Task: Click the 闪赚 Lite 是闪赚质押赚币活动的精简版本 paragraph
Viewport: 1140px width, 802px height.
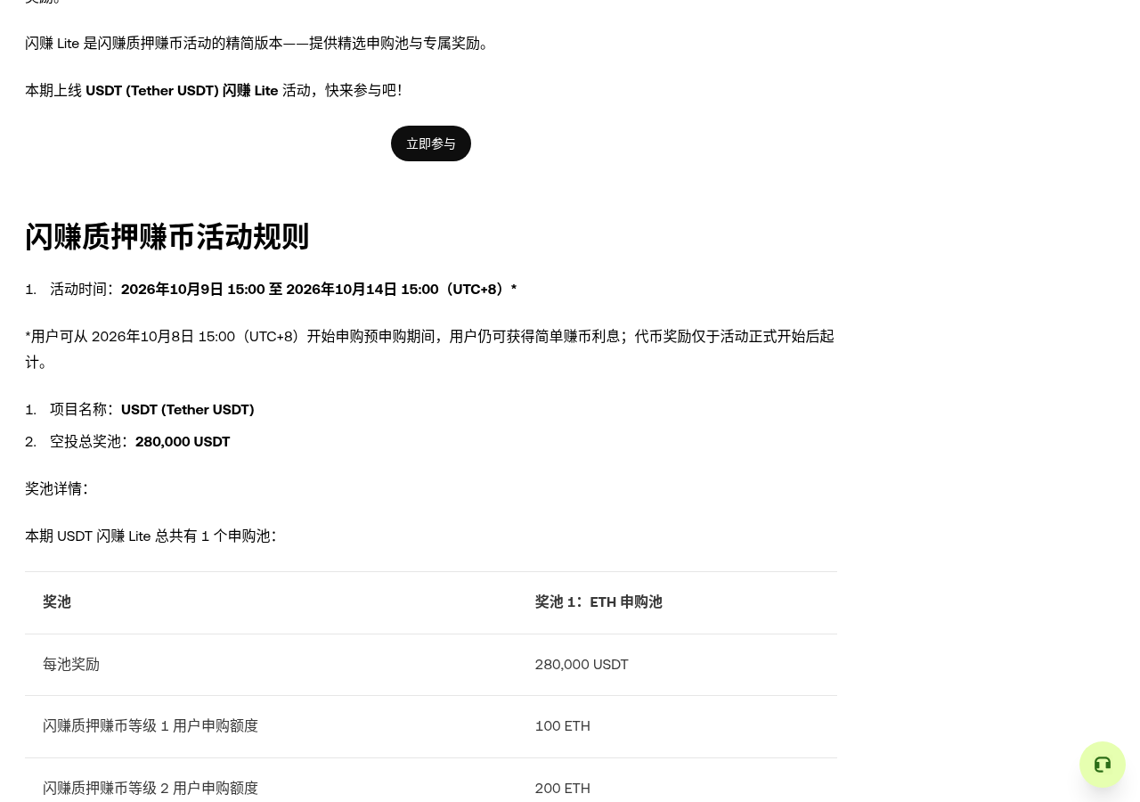Action: pyautogui.click(x=258, y=43)
